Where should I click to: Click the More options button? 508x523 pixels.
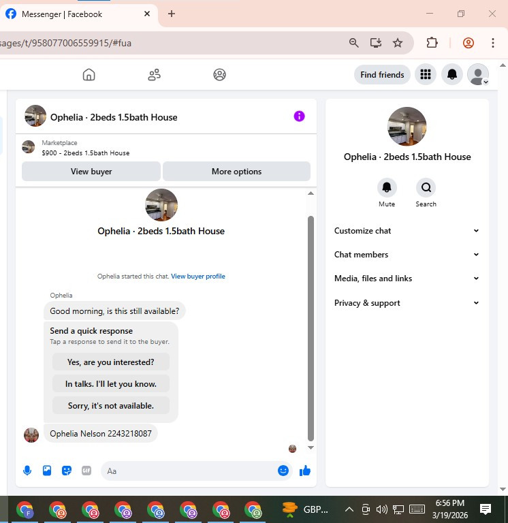click(x=236, y=171)
